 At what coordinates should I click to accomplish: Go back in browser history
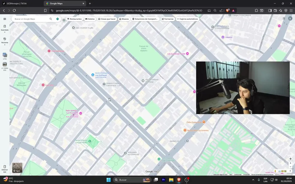click(x=4, y=10)
